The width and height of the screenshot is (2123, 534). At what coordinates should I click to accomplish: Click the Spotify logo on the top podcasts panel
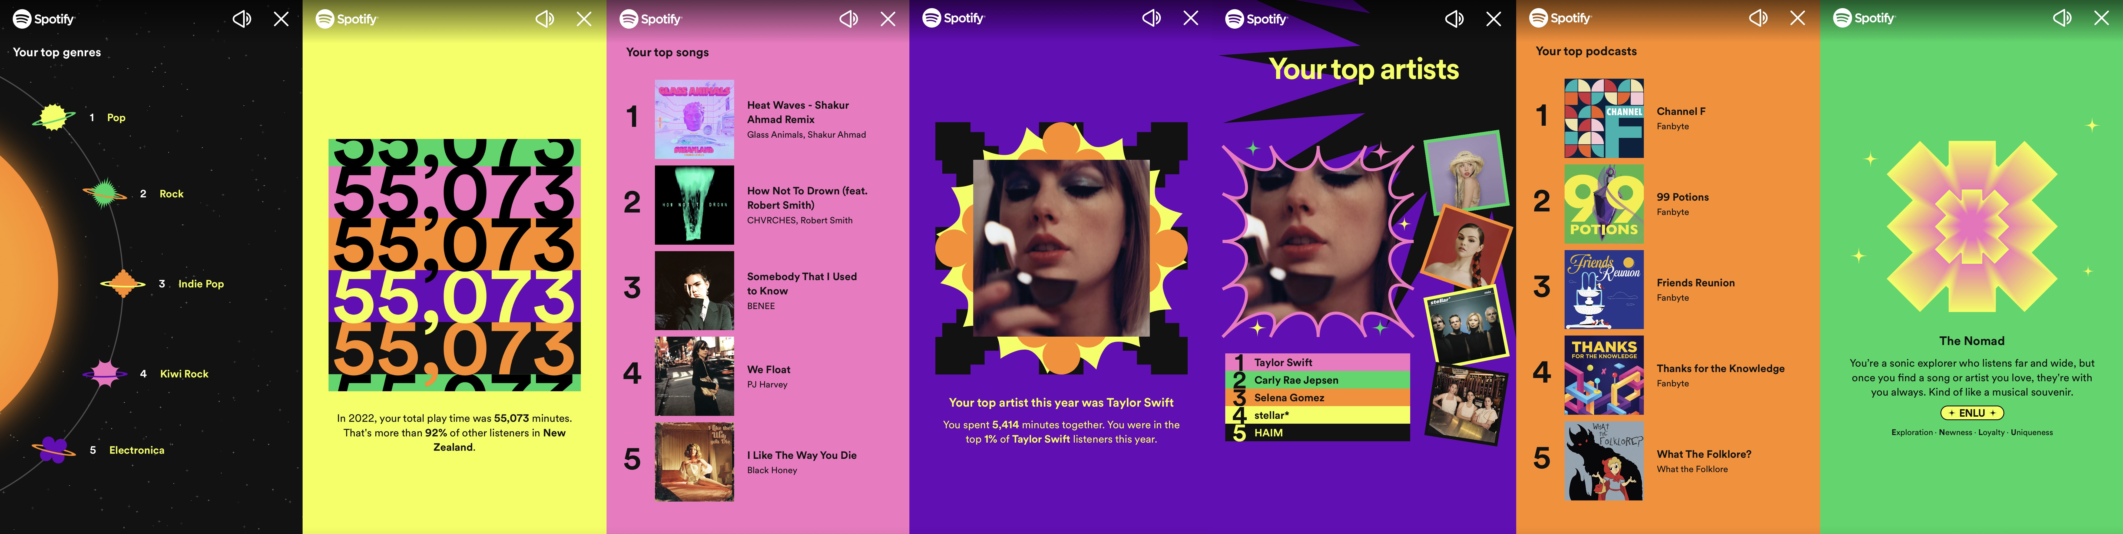(1560, 18)
